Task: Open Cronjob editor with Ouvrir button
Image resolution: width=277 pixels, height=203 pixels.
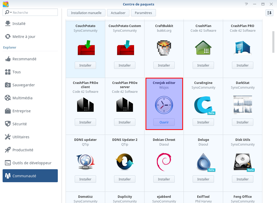Action: click(x=164, y=122)
